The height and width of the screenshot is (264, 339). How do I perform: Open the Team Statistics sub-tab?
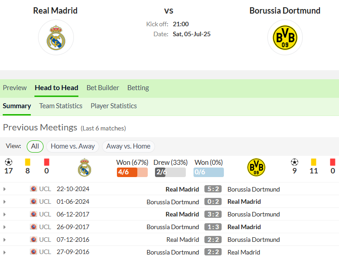click(61, 106)
